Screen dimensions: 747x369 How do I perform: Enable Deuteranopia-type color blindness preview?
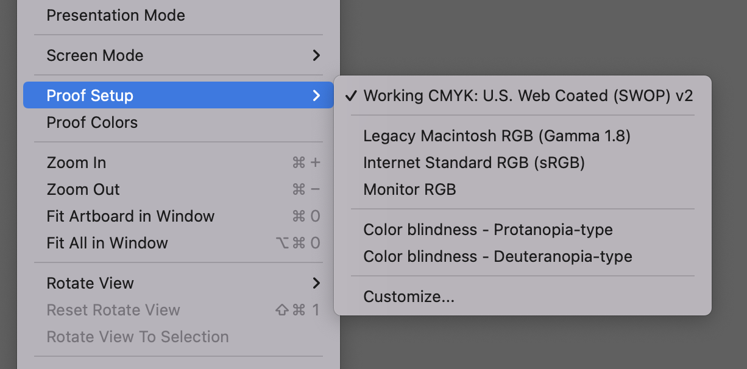[497, 256]
